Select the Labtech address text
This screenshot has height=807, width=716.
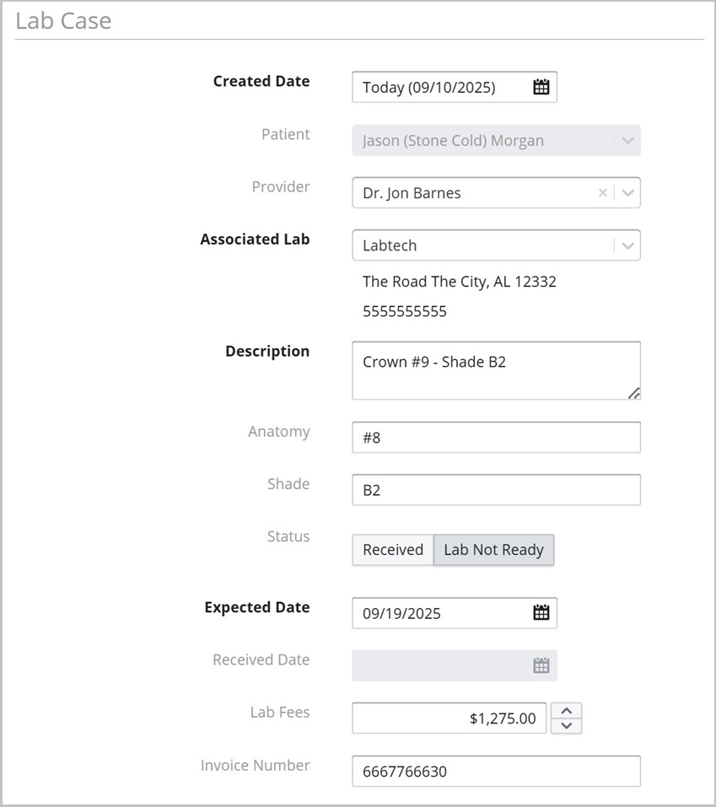click(x=460, y=281)
